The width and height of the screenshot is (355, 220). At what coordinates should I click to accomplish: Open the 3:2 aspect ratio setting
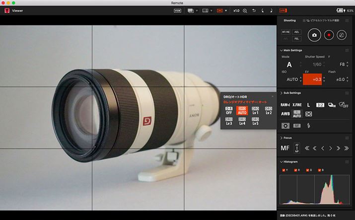click(x=319, y=105)
